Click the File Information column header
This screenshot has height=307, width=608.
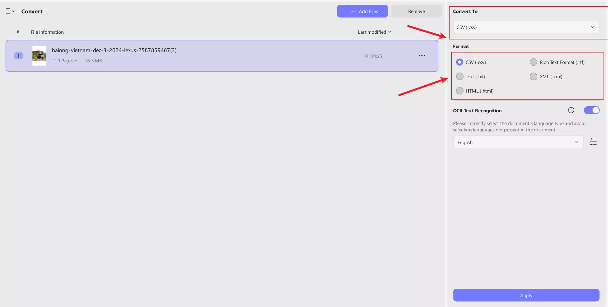pos(47,32)
